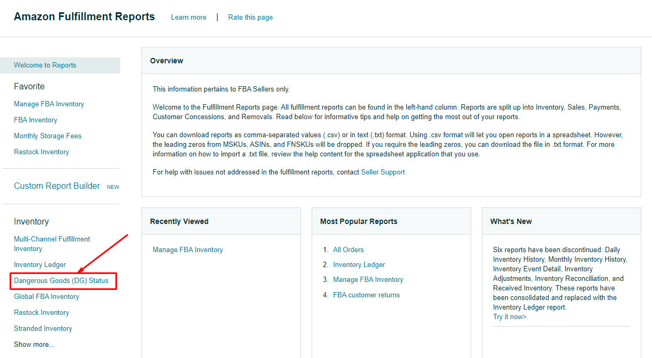Open Restock Inventory under Favorite
Screen dimensions: 652x358
pos(41,152)
